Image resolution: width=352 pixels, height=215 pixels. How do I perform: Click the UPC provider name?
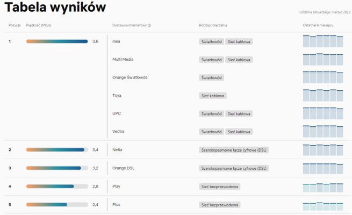(x=117, y=114)
